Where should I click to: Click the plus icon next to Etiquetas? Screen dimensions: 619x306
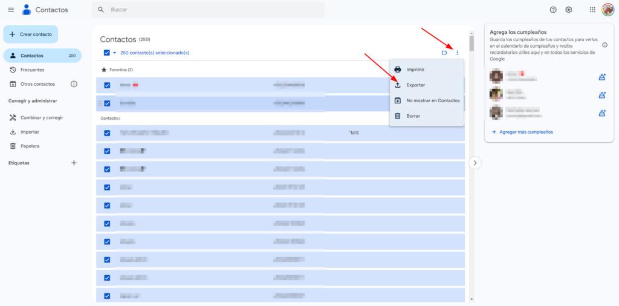point(74,163)
